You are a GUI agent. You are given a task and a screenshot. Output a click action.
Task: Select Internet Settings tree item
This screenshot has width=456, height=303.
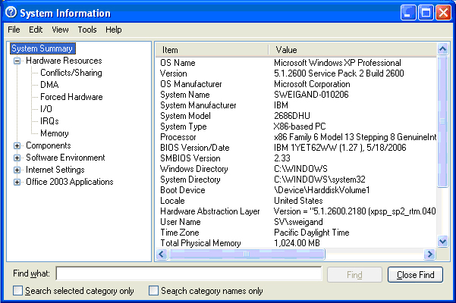pyautogui.click(x=55, y=170)
